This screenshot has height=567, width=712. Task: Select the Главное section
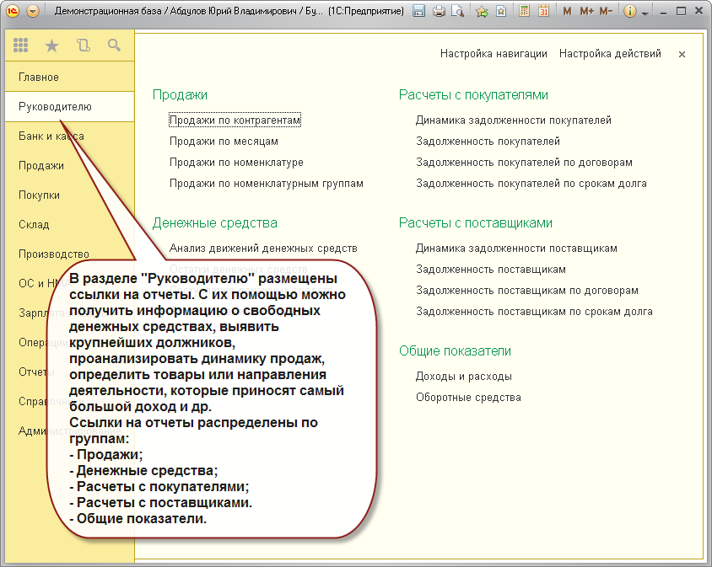39,78
